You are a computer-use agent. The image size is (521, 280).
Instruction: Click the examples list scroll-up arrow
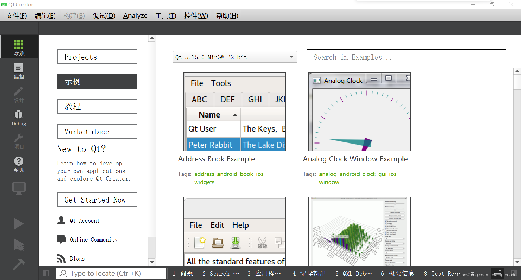(517, 71)
